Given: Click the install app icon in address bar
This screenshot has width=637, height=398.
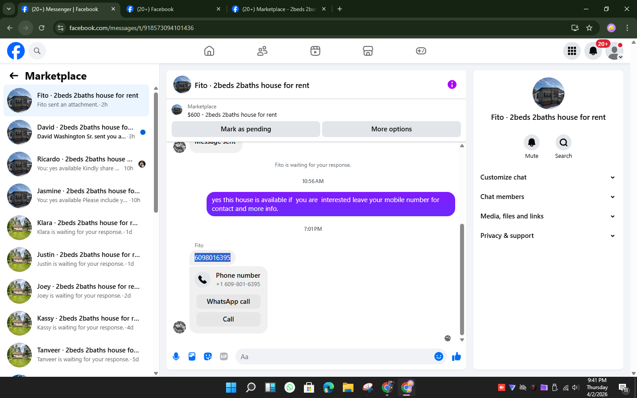Looking at the screenshot, I should tap(575, 28).
